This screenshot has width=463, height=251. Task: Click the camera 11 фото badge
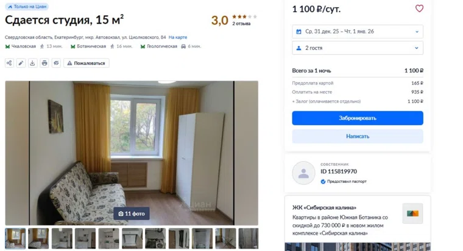[x=132, y=213]
